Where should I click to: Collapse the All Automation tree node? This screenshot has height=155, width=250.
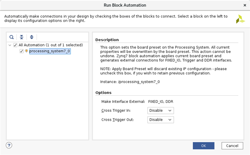(x=10, y=45)
